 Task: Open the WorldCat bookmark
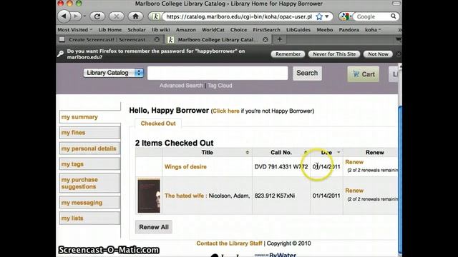[x=213, y=30]
